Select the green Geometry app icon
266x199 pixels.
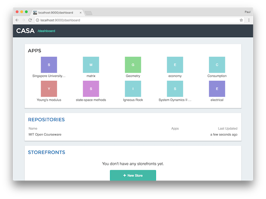133,65
